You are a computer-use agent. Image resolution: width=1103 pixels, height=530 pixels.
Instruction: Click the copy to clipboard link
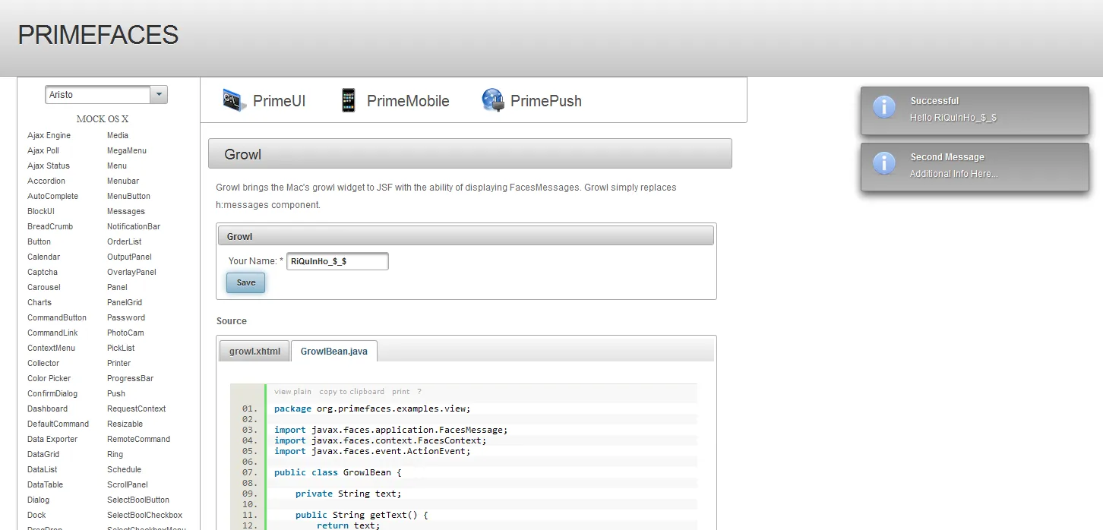[352, 392]
